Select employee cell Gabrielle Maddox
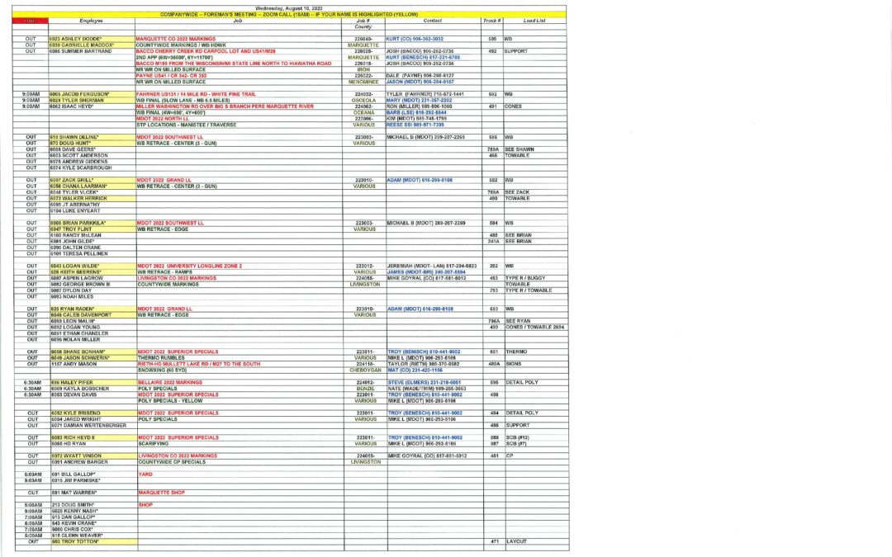The image size is (892, 557). (92, 45)
